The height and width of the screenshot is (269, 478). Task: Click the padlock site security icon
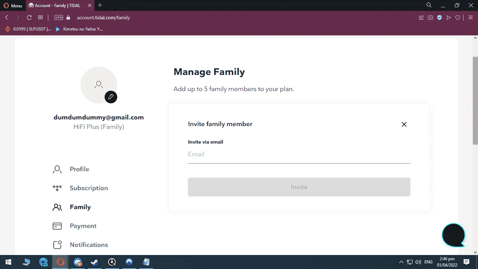[68, 18]
